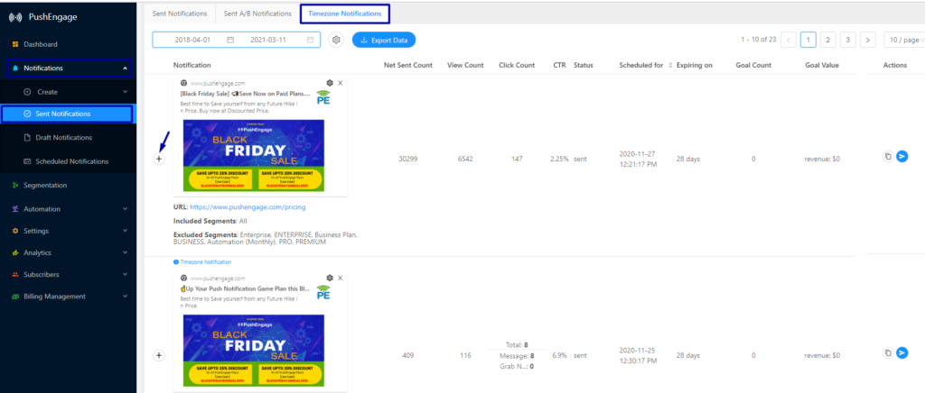925x393 pixels.
Task: Click the Billing Management icon in sidebar
Action: 15,297
